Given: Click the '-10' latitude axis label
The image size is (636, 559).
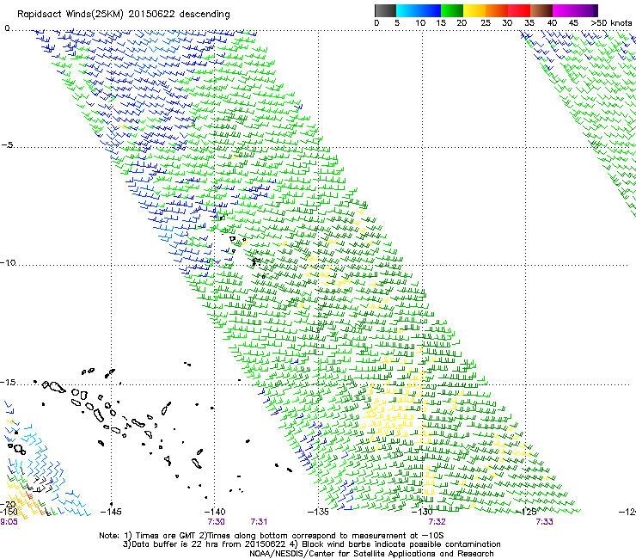Looking at the screenshot, I should (8, 262).
